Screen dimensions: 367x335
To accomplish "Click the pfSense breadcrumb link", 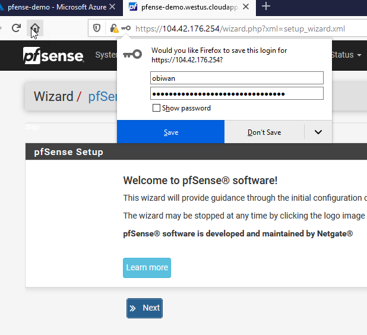I will pyautogui.click(x=103, y=96).
